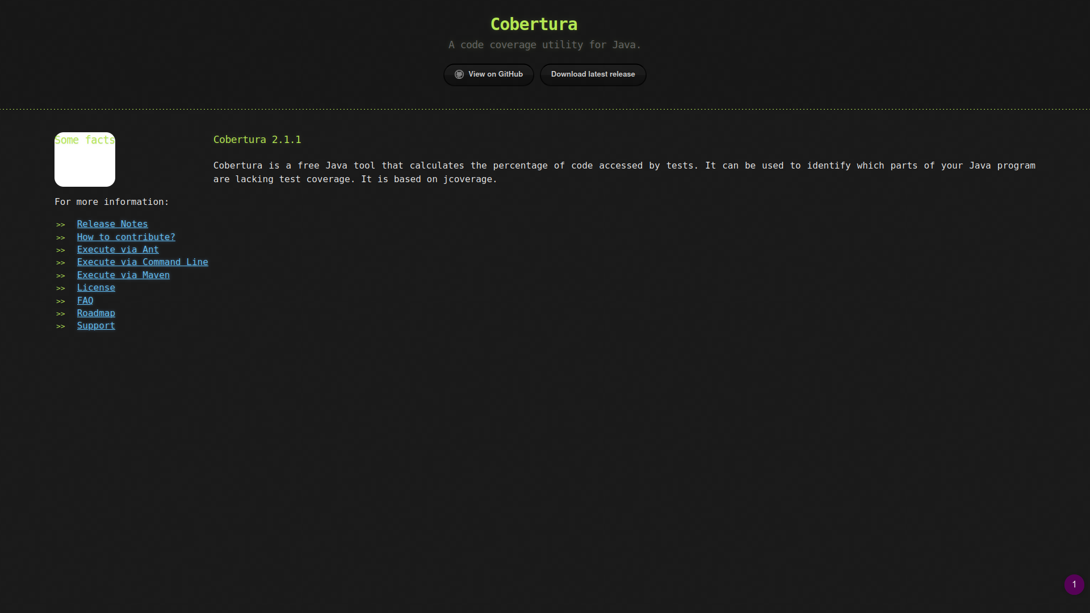The height and width of the screenshot is (613, 1090).
Task: Click Download latest release button
Action: pos(593,74)
